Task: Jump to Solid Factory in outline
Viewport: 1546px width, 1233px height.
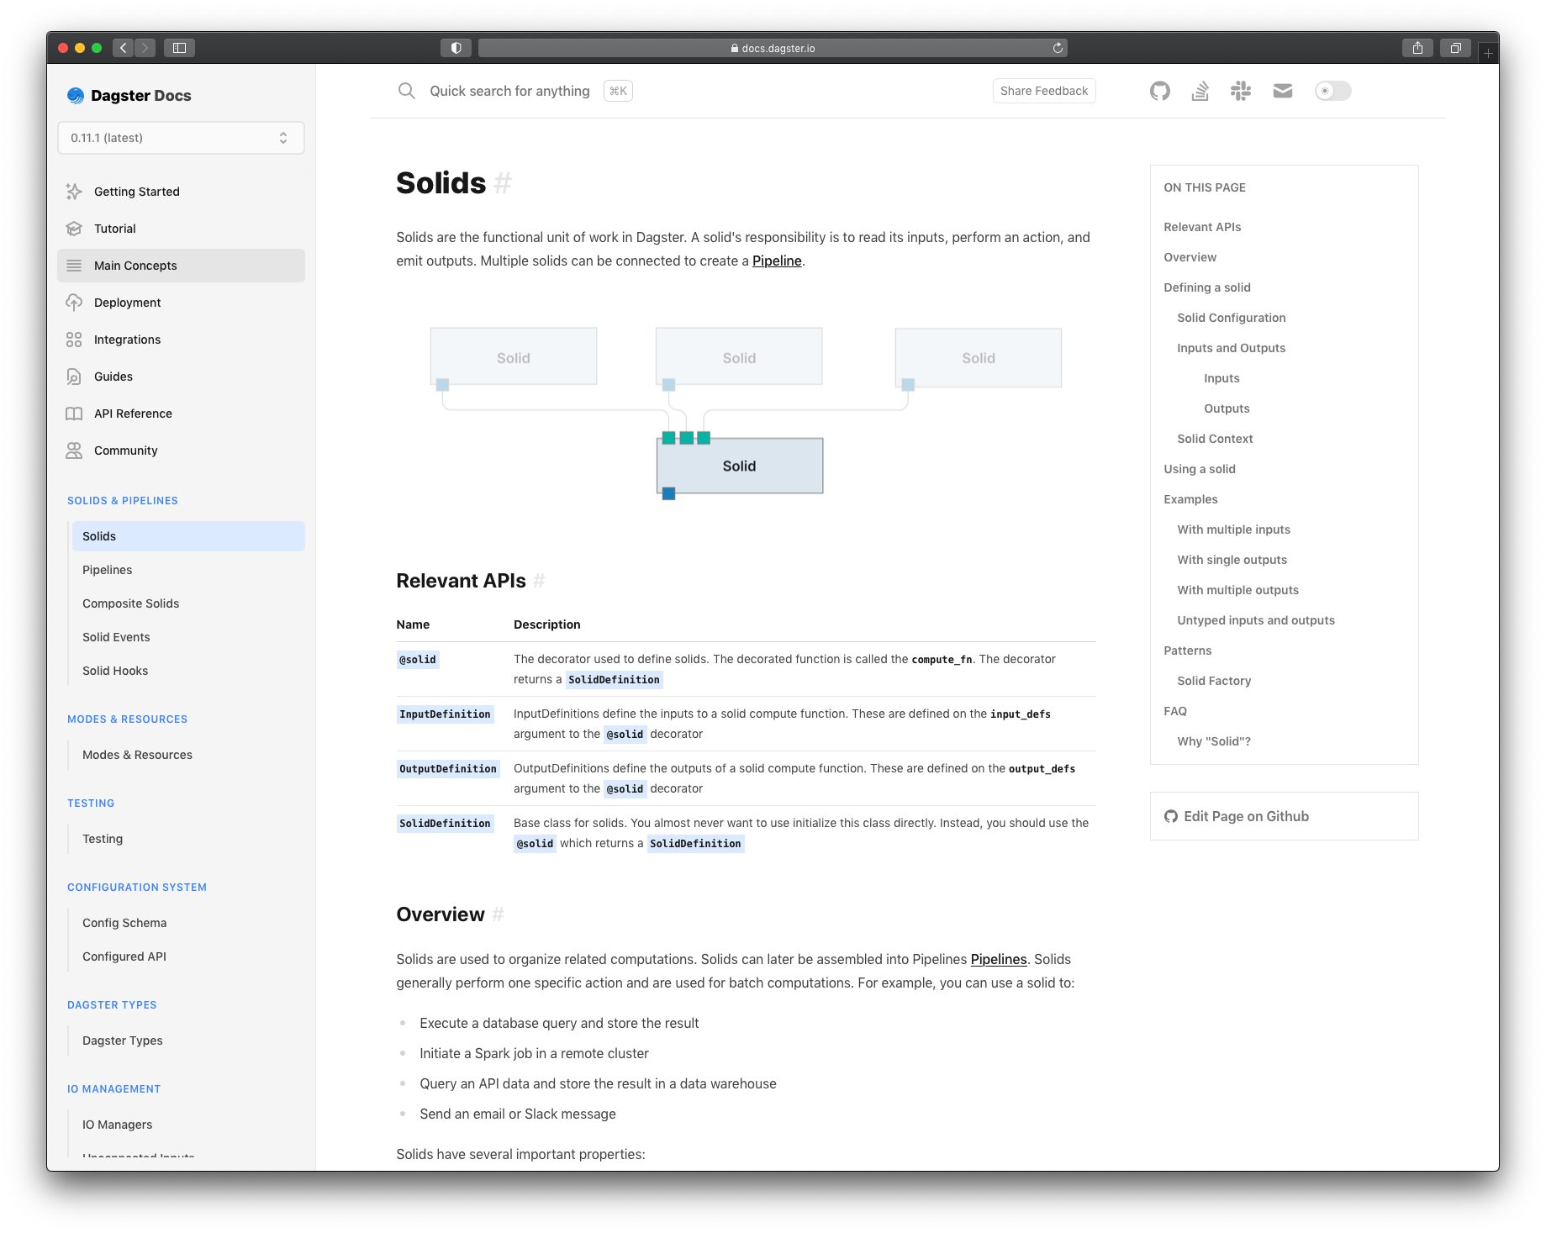Action: click(1214, 681)
